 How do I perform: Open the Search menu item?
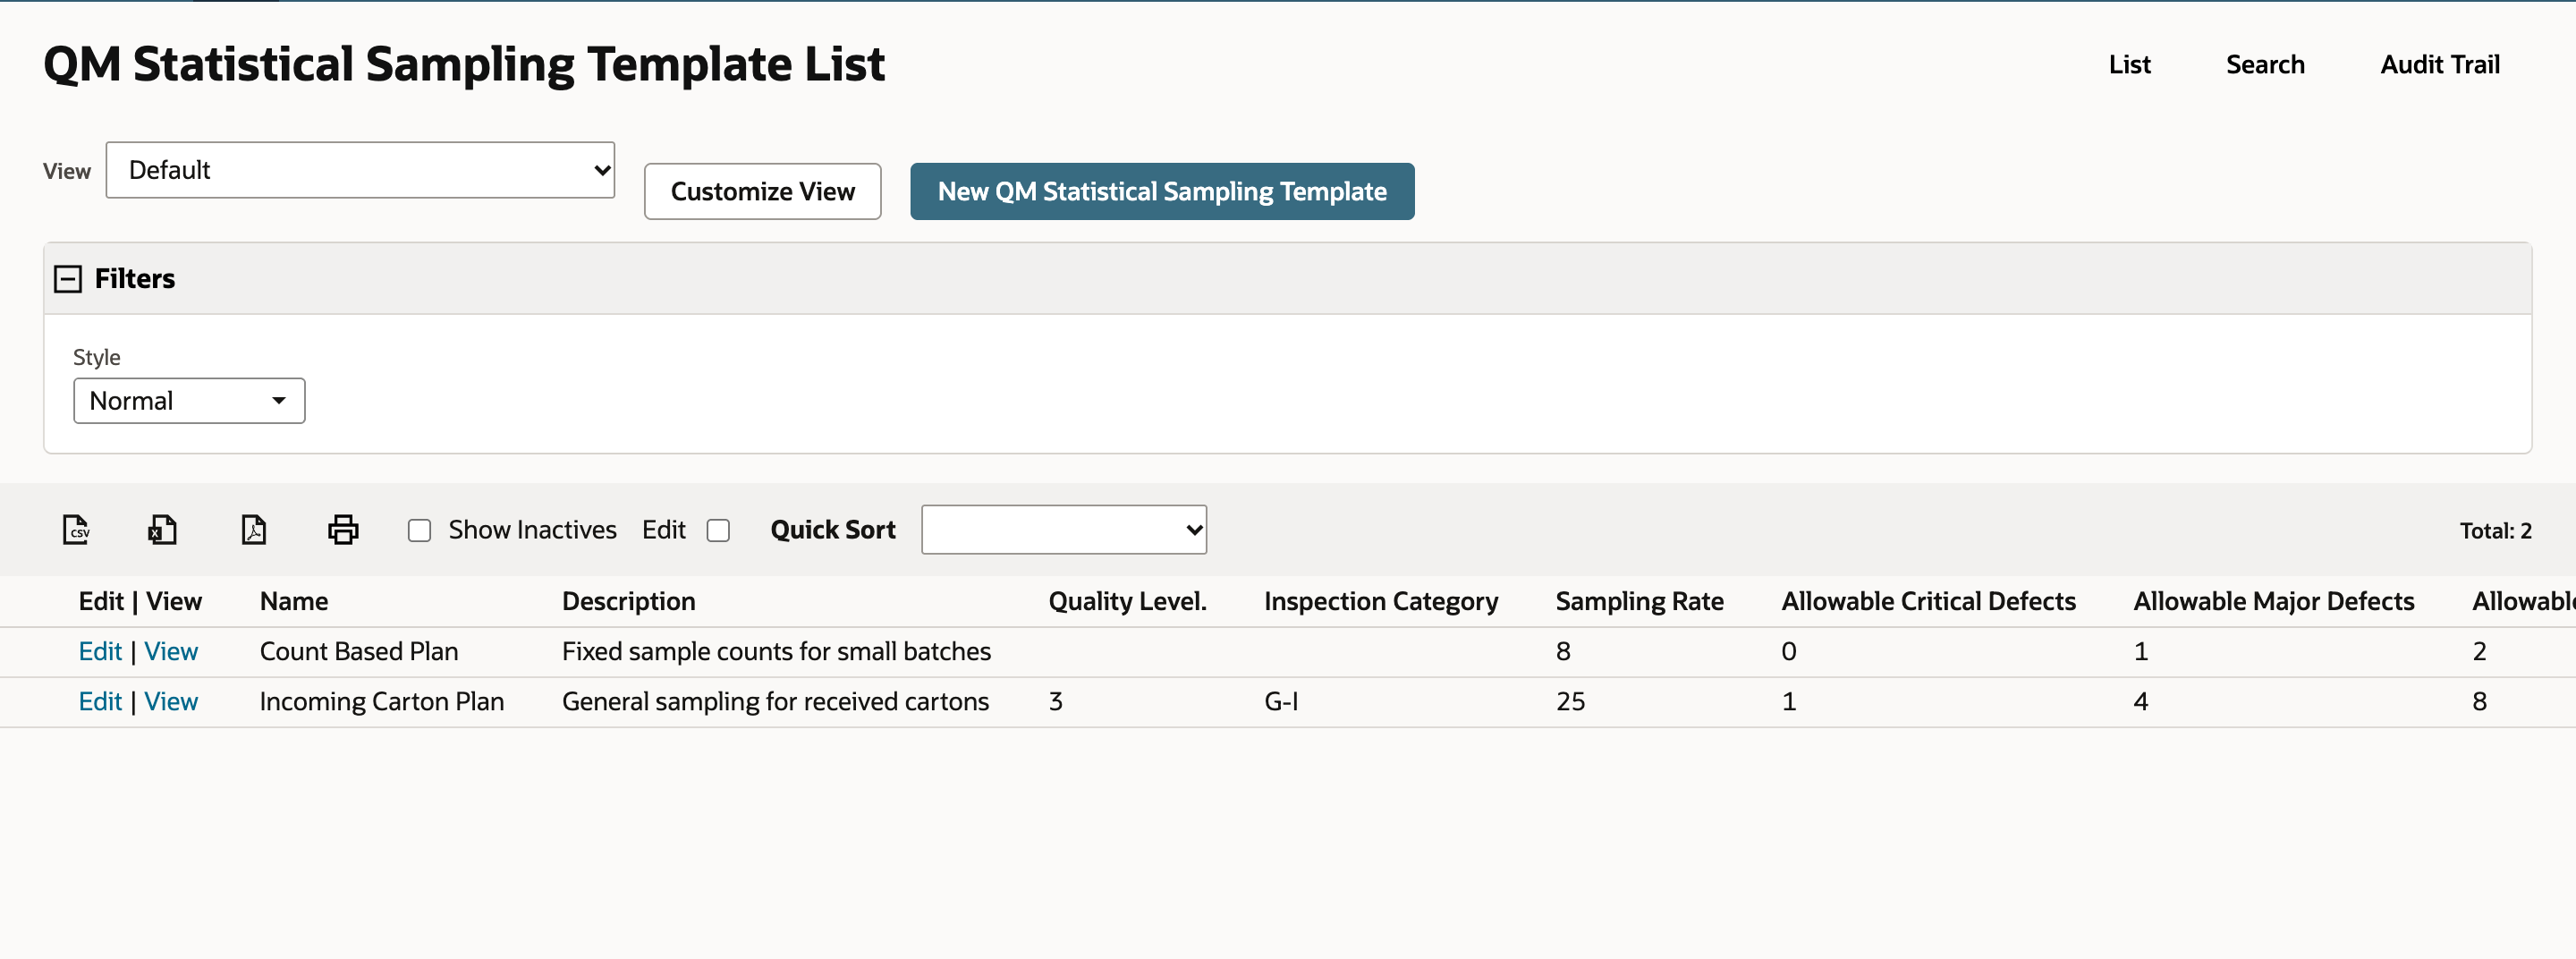point(2265,65)
